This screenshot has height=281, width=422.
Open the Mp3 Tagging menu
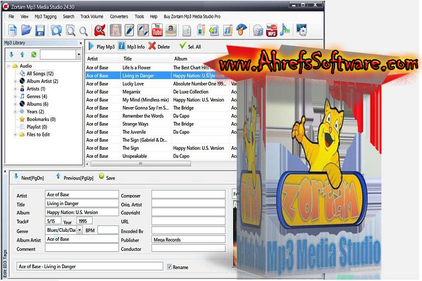46,16
